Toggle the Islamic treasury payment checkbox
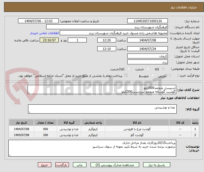This screenshot has width=204, height=172. pos(126,75)
